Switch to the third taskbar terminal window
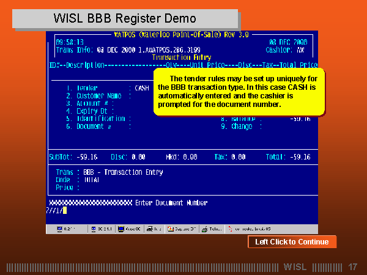367x275 pixels. [130, 229]
